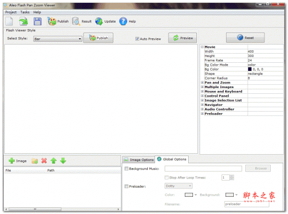This screenshot has height=214, width=288.
Task: Click the Background Music path field
Action: (x=203, y=169)
